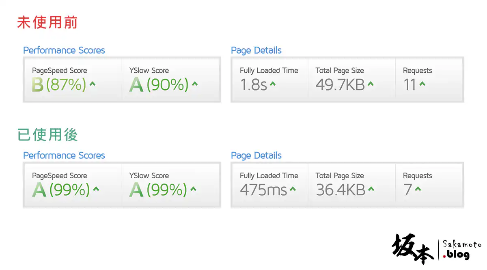Select the 已使用後 green heading

tap(47, 135)
